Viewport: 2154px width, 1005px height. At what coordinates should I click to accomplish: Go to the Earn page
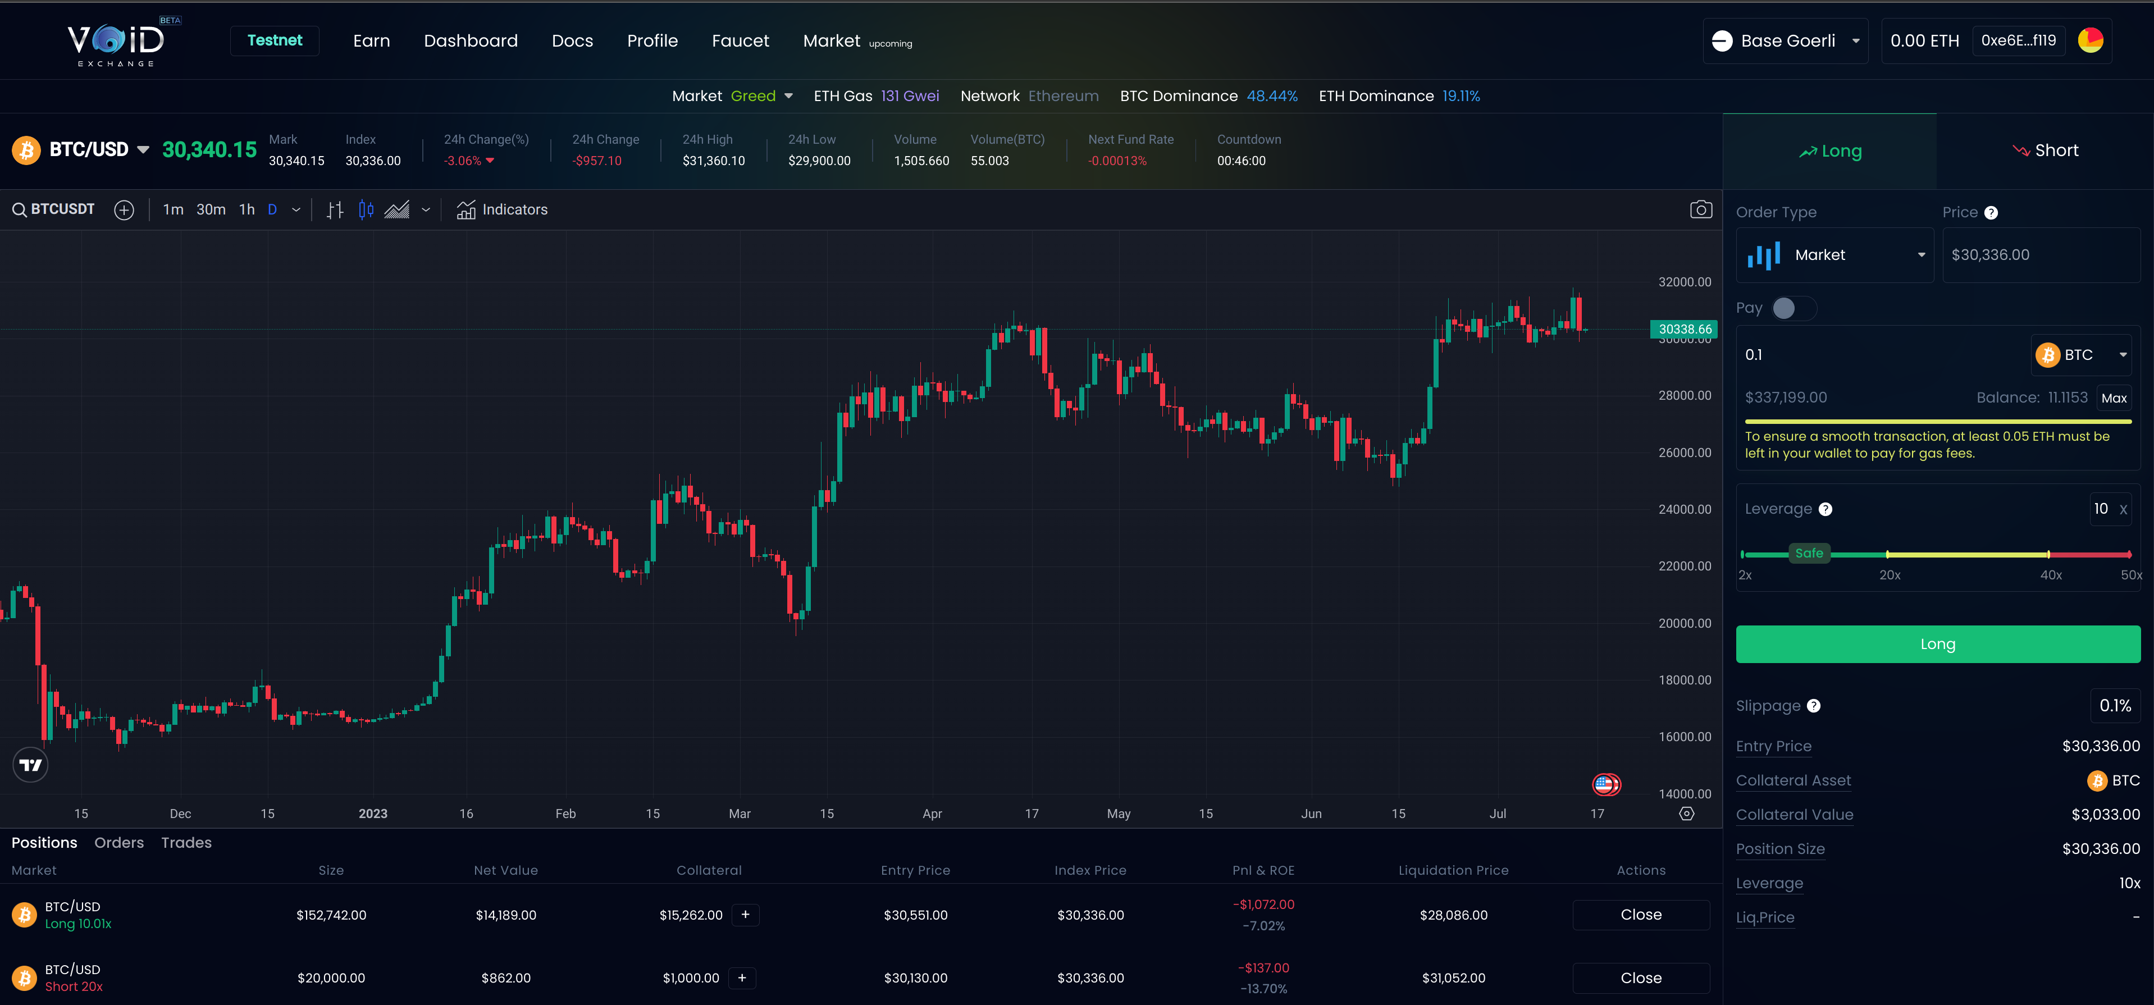click(x=371, y=41)
